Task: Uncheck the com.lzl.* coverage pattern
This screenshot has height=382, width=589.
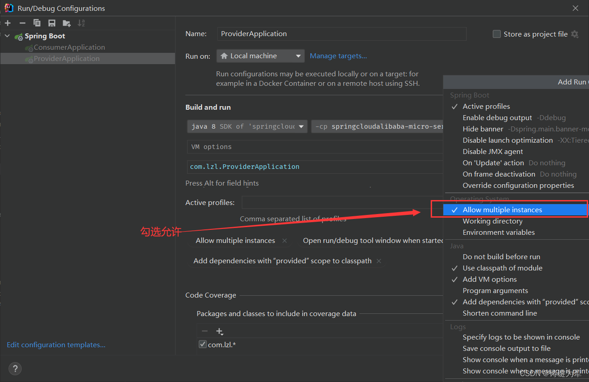Action: click(x=202, y=345)
